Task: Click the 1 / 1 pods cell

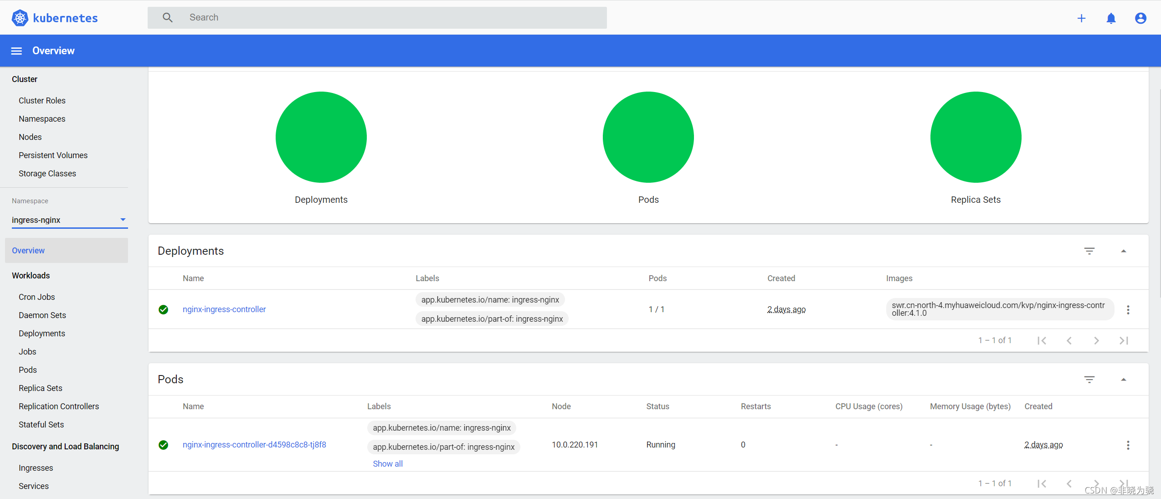Action: [657, 309]
